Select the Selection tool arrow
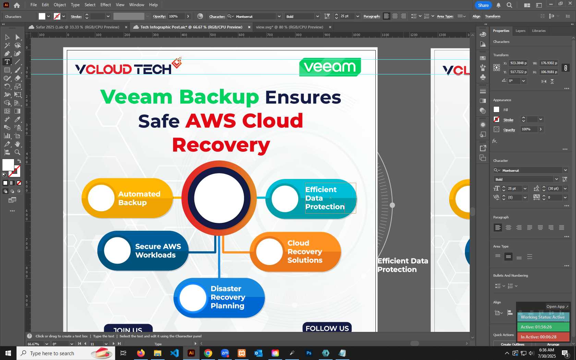The image size is (576, 360). click(x=7, y=37)
